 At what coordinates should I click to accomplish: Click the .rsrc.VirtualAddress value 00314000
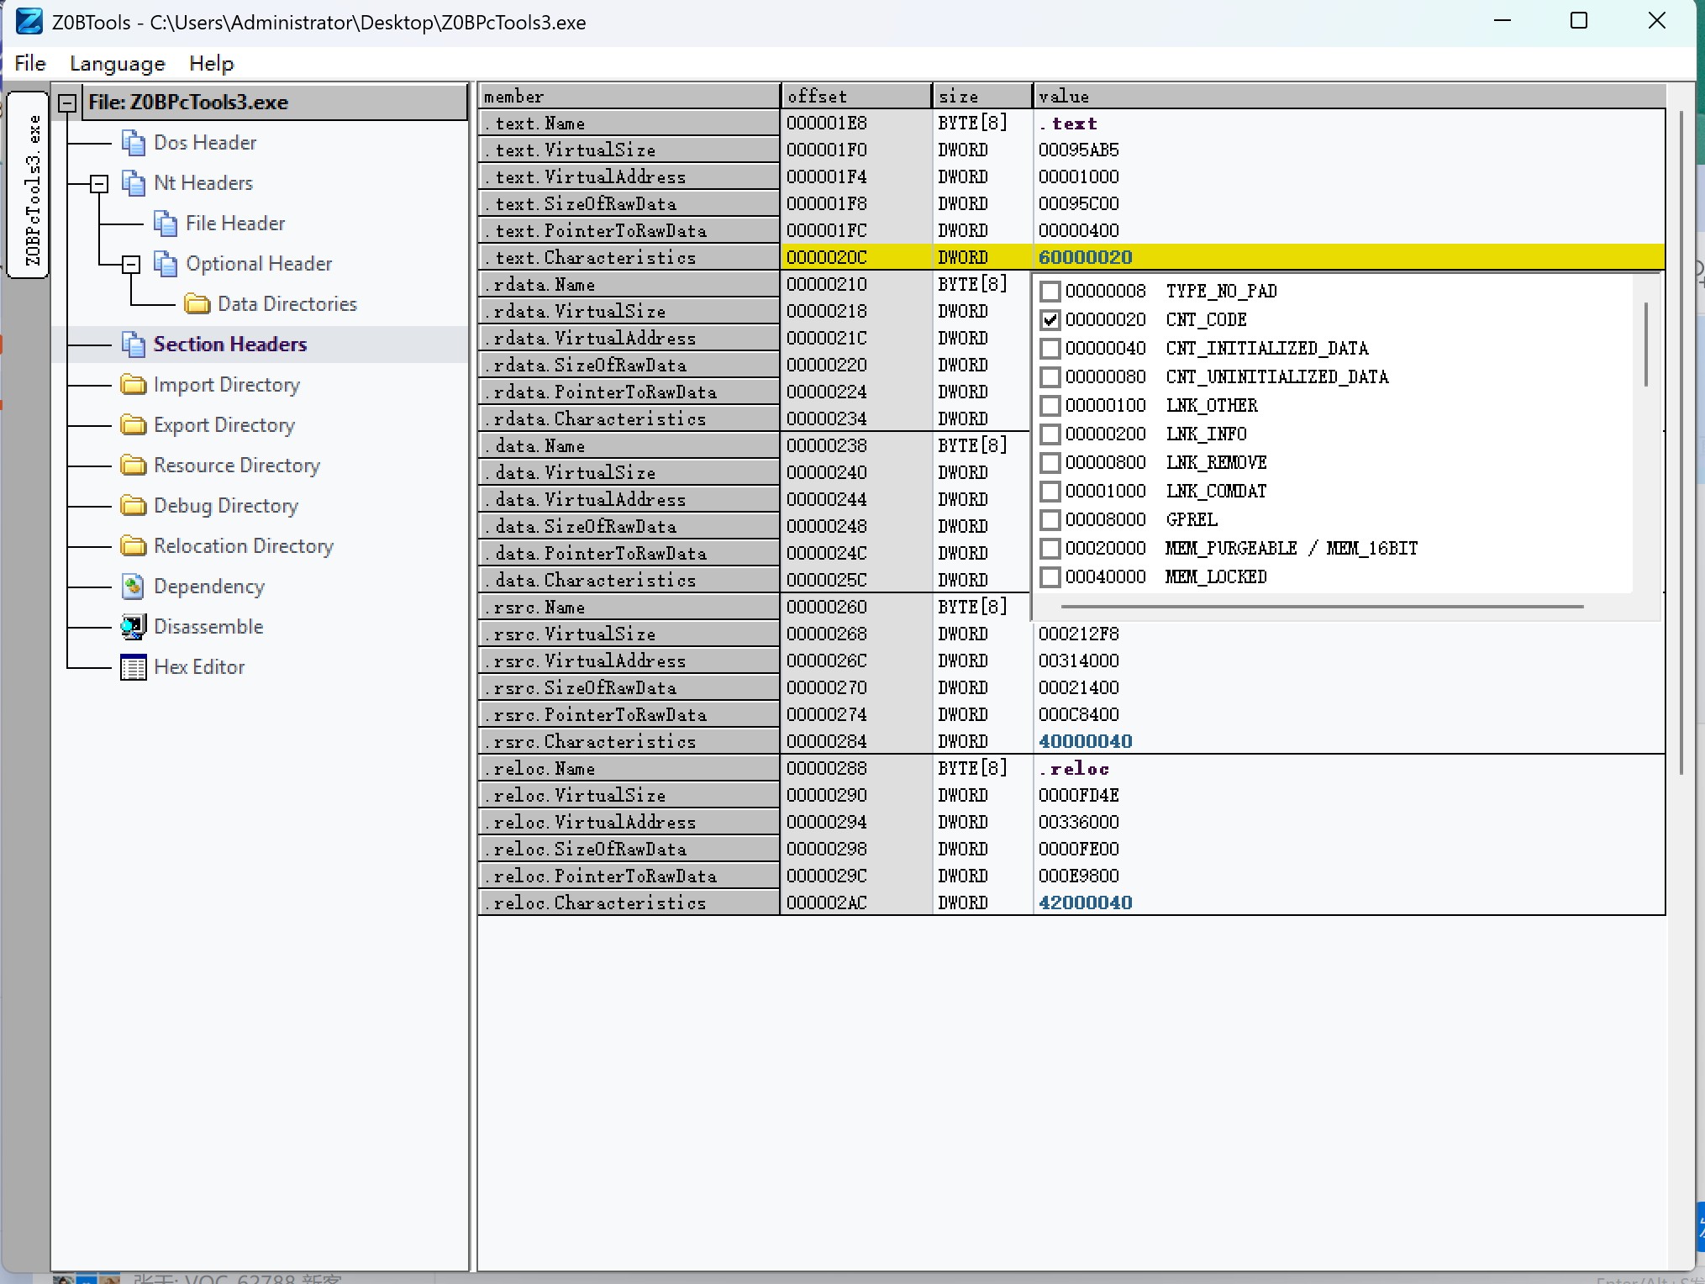click(x=1078, y=660)
